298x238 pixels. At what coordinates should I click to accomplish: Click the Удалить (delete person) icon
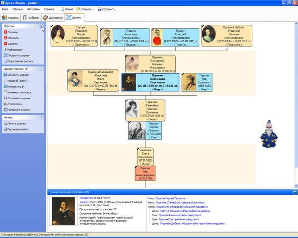point(5,44)
